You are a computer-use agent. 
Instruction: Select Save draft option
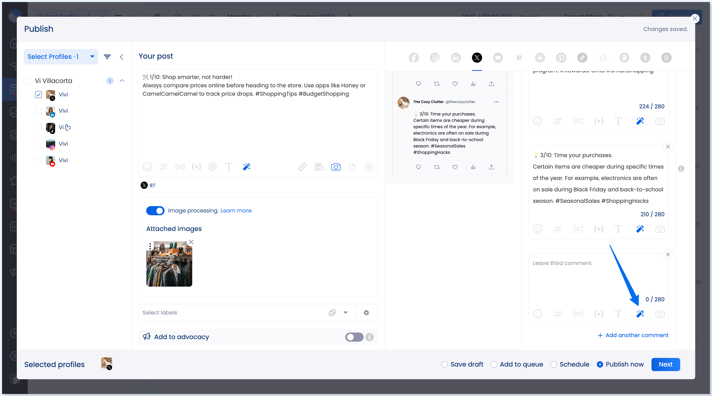click(444, 364)
